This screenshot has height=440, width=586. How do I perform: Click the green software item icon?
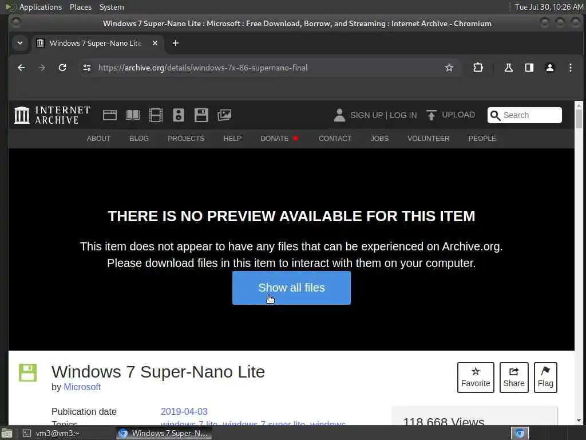(28, 372)
